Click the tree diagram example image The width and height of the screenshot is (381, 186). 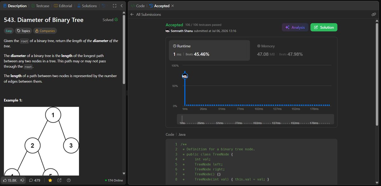[x=41, y=141]
